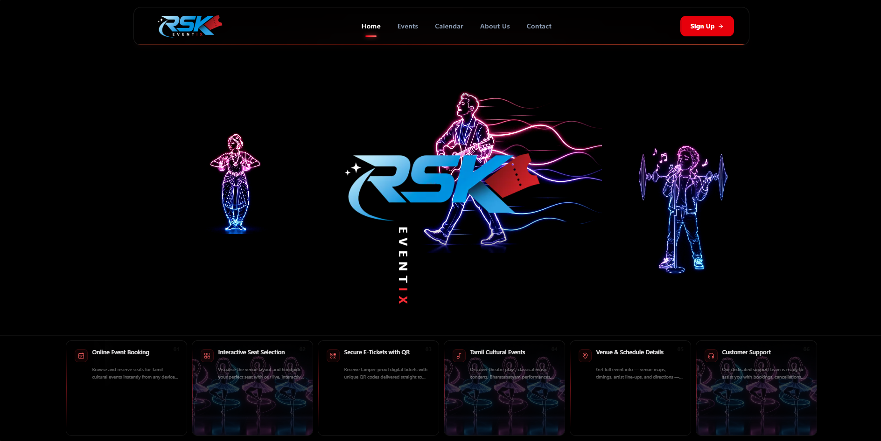Open the Contact page link
Viewport: 881px width, 441px height.
pyautogui.click(x=539, y=26)
